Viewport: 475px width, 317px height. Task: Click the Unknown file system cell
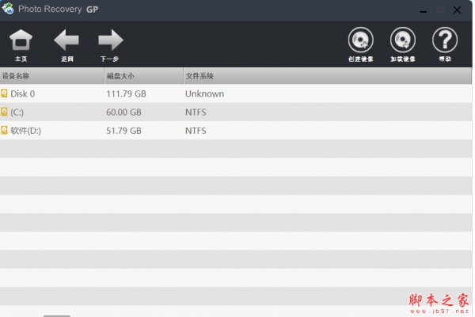204,94
